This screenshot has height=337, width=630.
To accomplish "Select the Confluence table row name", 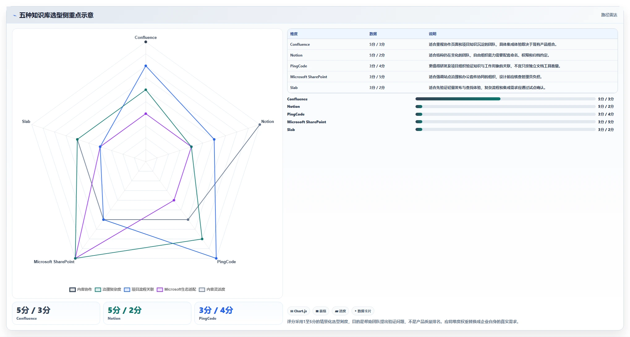I will (x=300, y=44).
